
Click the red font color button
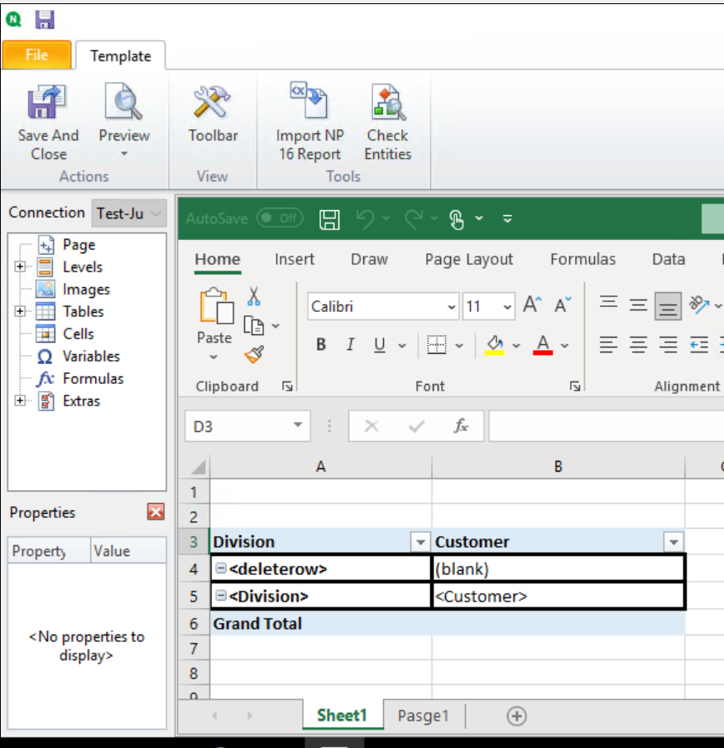543,344
